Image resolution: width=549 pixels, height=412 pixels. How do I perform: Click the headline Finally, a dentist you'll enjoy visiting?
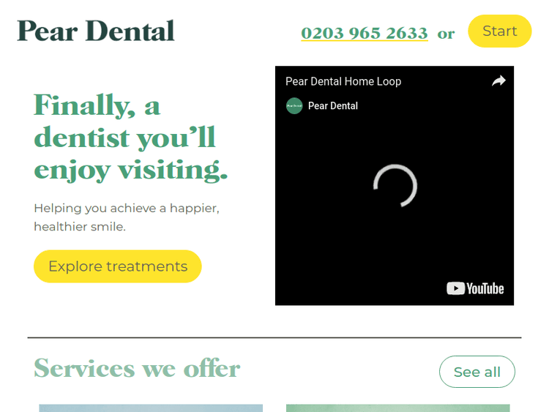coord(130,138)
